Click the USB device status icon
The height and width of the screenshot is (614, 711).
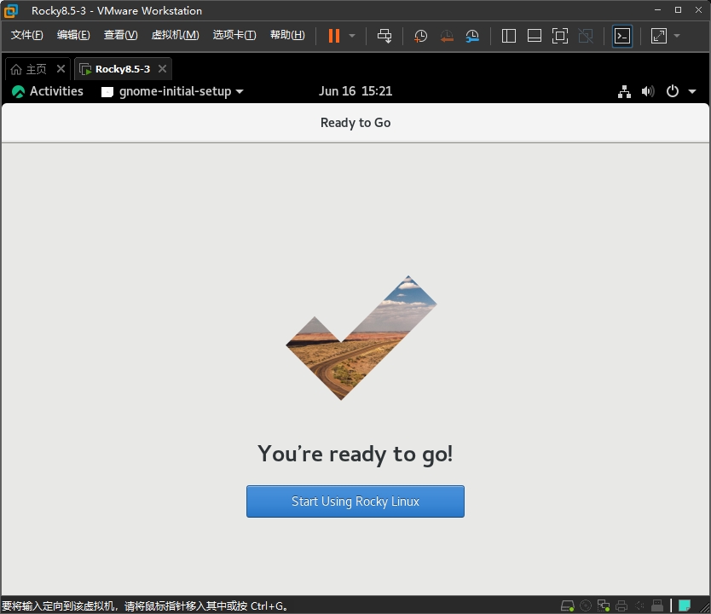click(657, 605)
